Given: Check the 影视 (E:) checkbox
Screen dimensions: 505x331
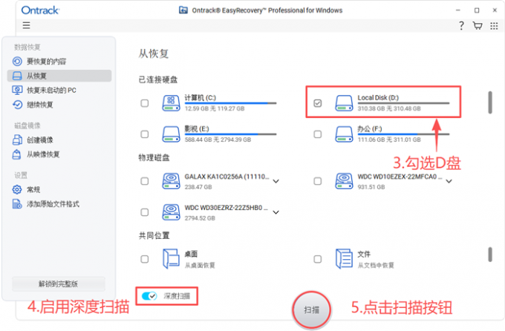Looking at the screenshot, I should (x=145, y=134).
